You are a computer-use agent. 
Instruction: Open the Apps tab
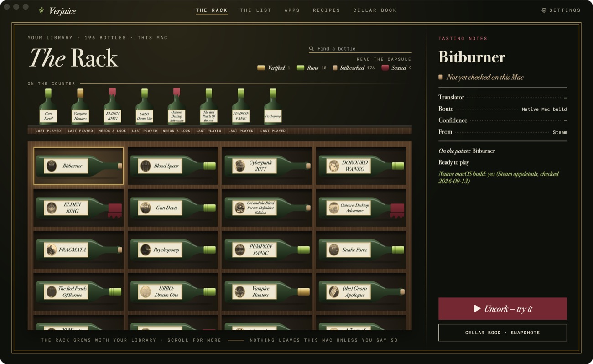[x=292, y=10]
